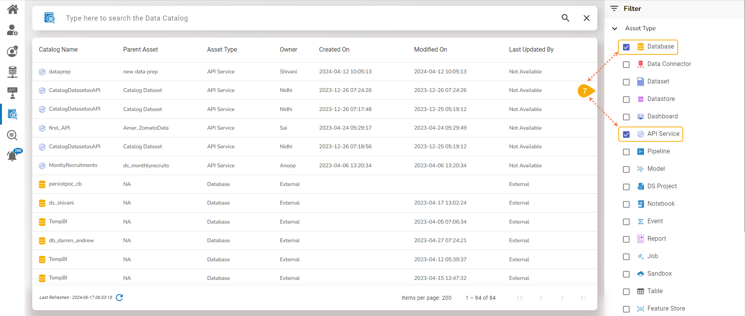This screenshot has height=316, width=745.
Task: Collapse the Asset Type filter section
Action: 614,28
